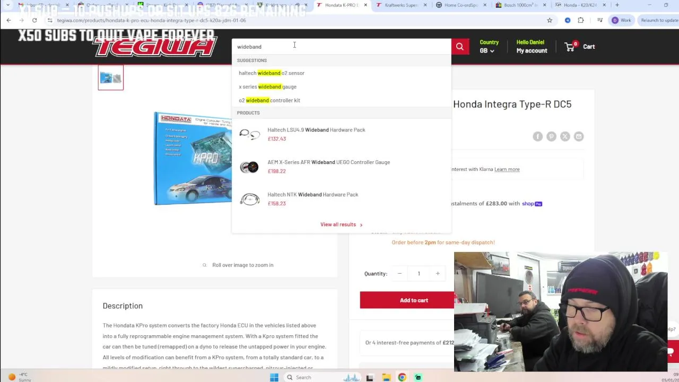Open the green taskbar app icon
The width and height of the screenshot is (679, 382).
[418, 377]
